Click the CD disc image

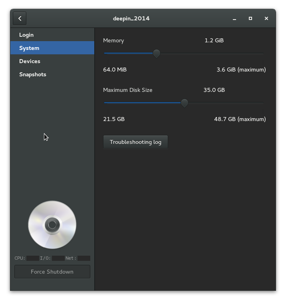(x=52, y=225)
